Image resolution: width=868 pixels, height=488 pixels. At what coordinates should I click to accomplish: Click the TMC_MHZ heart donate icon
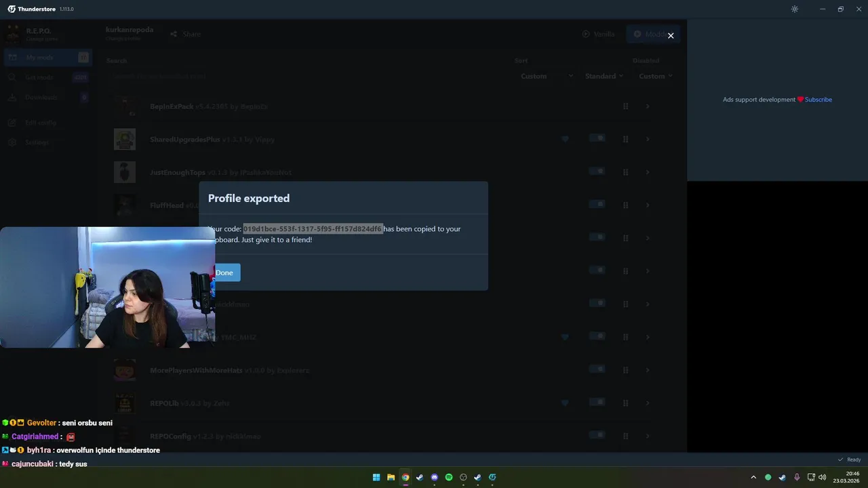click(x=565, y=337)
